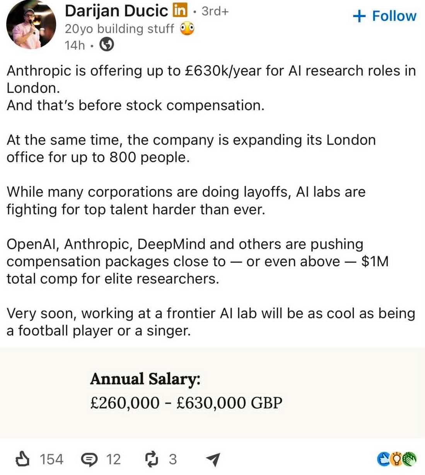Open the Annual Salary image attachment
Screen dimensions: 425x475
pyautogui.click(x=212, y=393)
